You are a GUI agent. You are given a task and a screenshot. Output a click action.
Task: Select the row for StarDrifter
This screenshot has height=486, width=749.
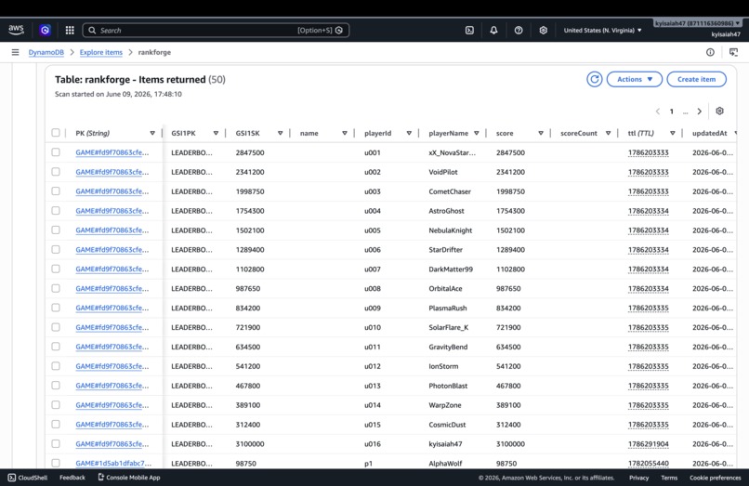[56, 249]
